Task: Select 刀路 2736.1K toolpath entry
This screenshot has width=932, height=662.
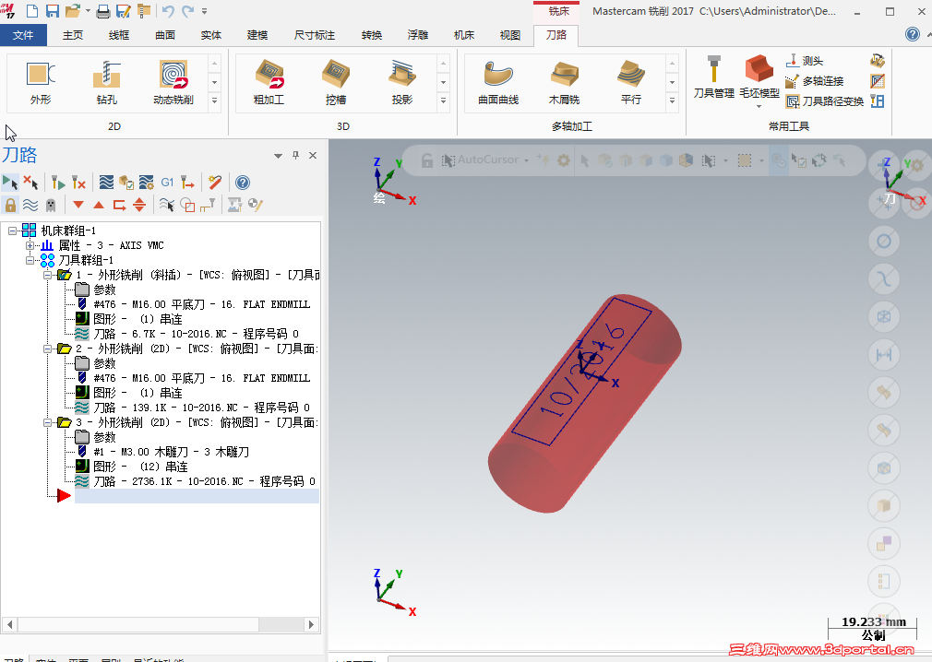Action: coord(196,481)
